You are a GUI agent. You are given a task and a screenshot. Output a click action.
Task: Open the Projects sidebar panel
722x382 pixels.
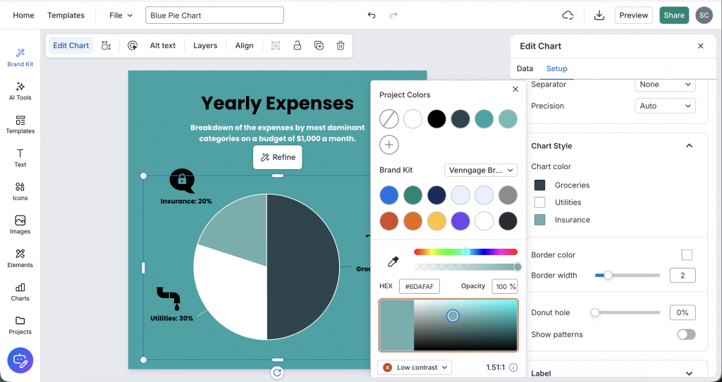tap(20, 326)
